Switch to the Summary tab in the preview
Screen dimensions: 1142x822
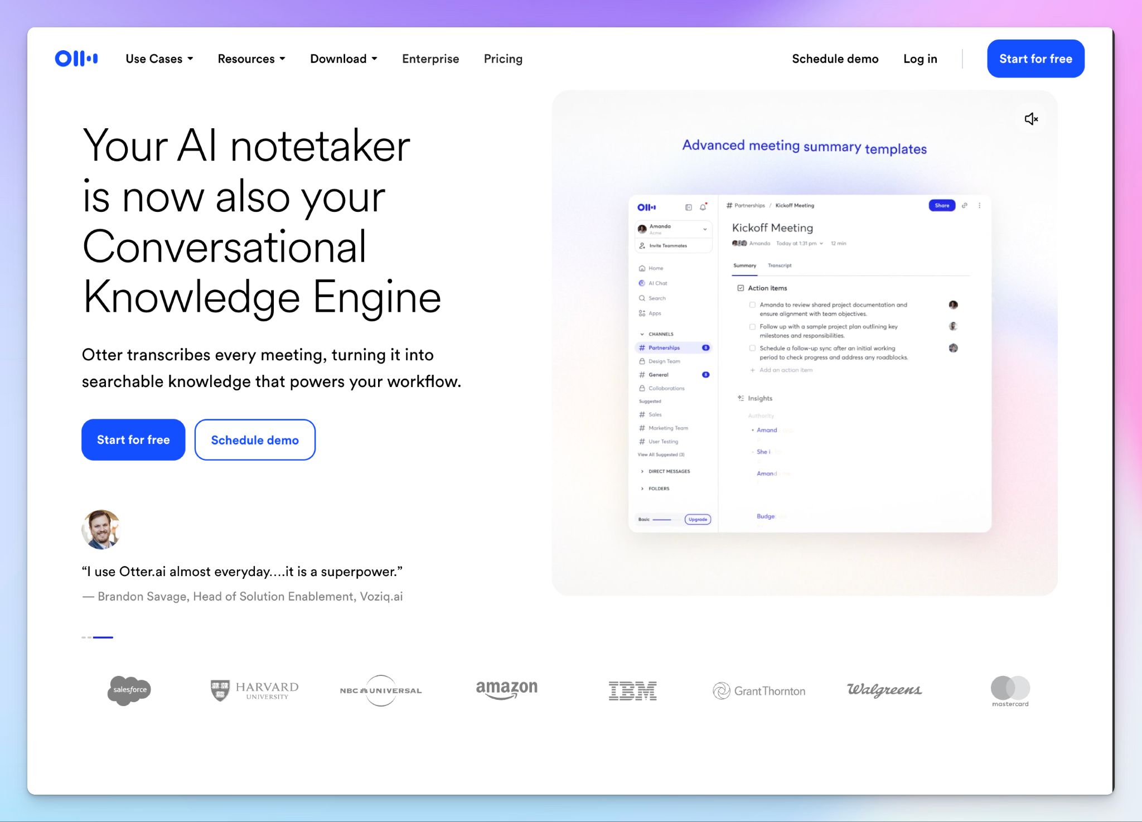click(744, 265)
